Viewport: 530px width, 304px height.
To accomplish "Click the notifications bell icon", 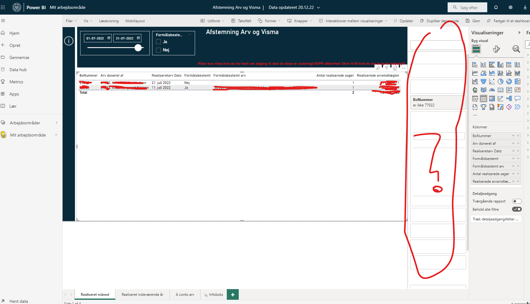I will point(496,7).
